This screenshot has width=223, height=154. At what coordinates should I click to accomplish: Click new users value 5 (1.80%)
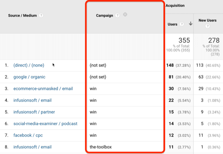click(x=210, y=124)
